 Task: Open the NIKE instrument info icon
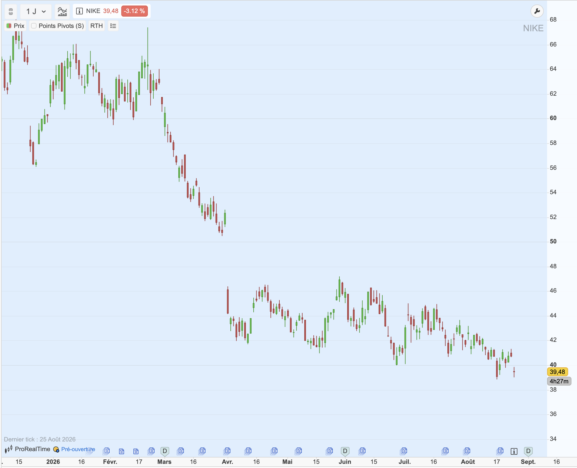(79, 11)
